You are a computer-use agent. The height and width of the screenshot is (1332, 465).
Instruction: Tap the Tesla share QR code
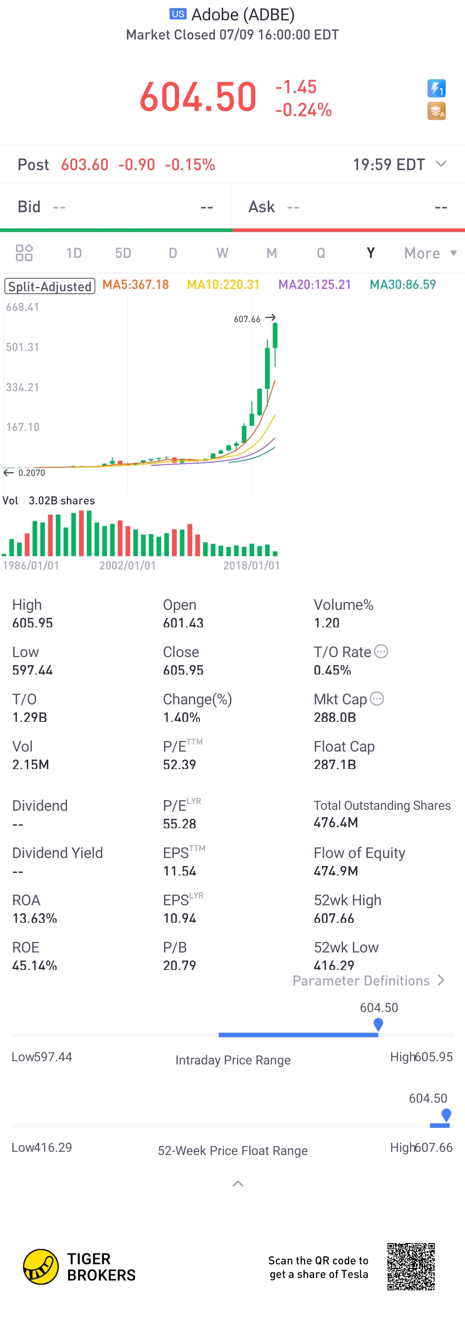(411, 1266)
